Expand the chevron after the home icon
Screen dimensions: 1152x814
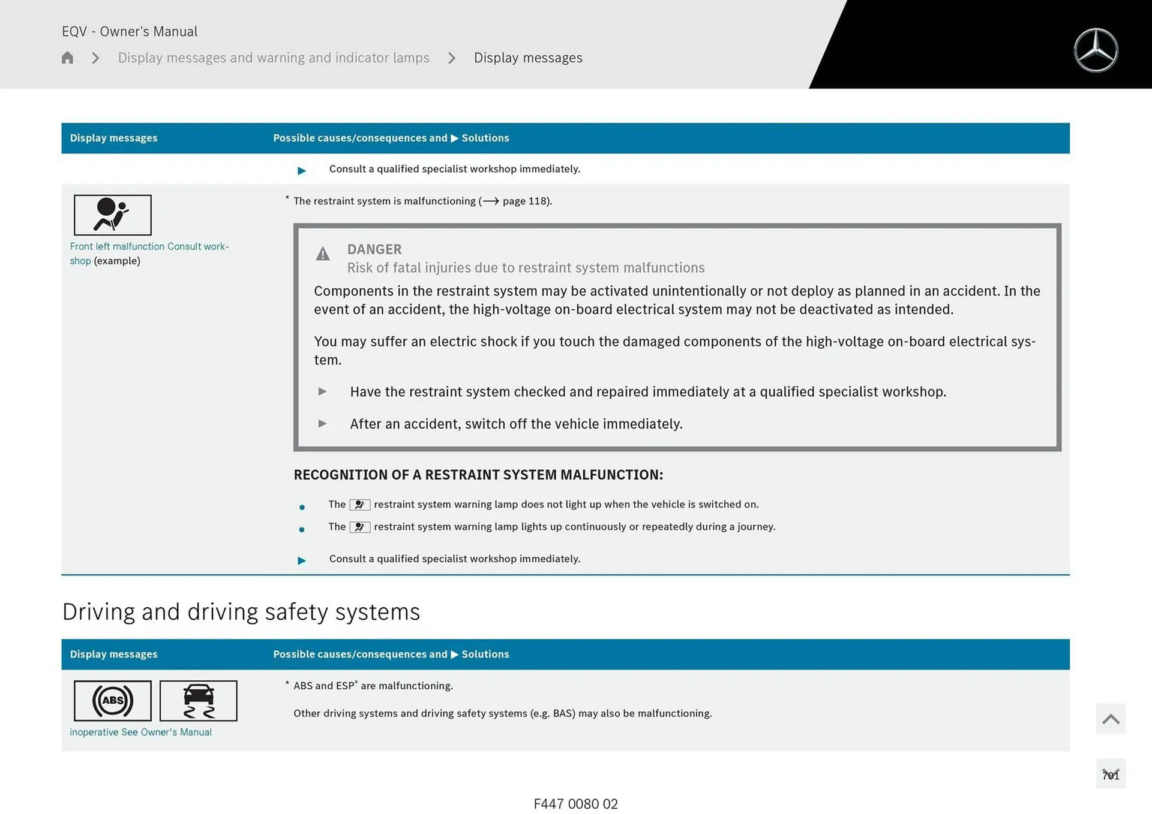point(95,58)
